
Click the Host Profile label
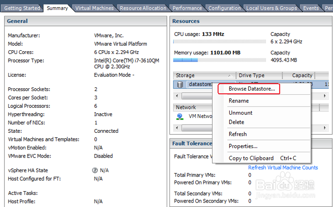(21, 201)
